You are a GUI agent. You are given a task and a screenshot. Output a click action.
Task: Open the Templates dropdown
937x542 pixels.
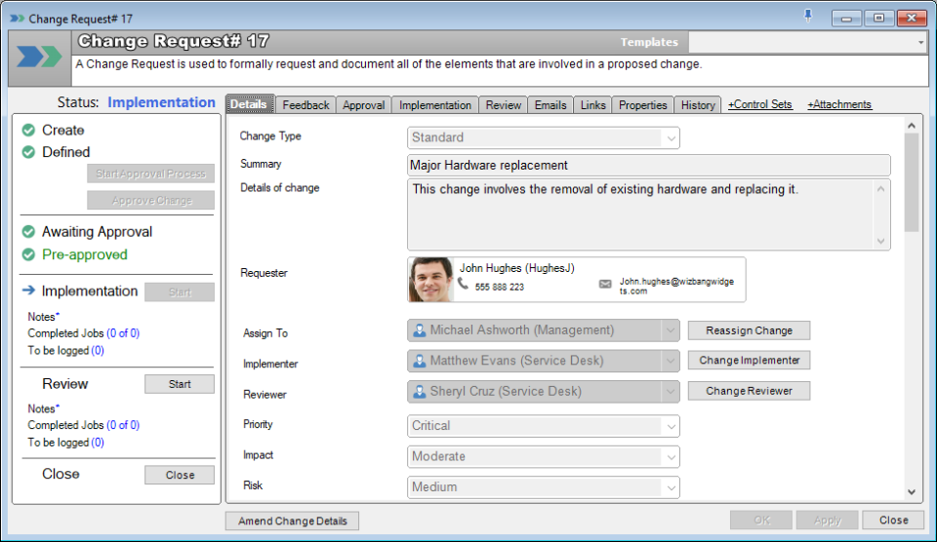tap(920, 42)
